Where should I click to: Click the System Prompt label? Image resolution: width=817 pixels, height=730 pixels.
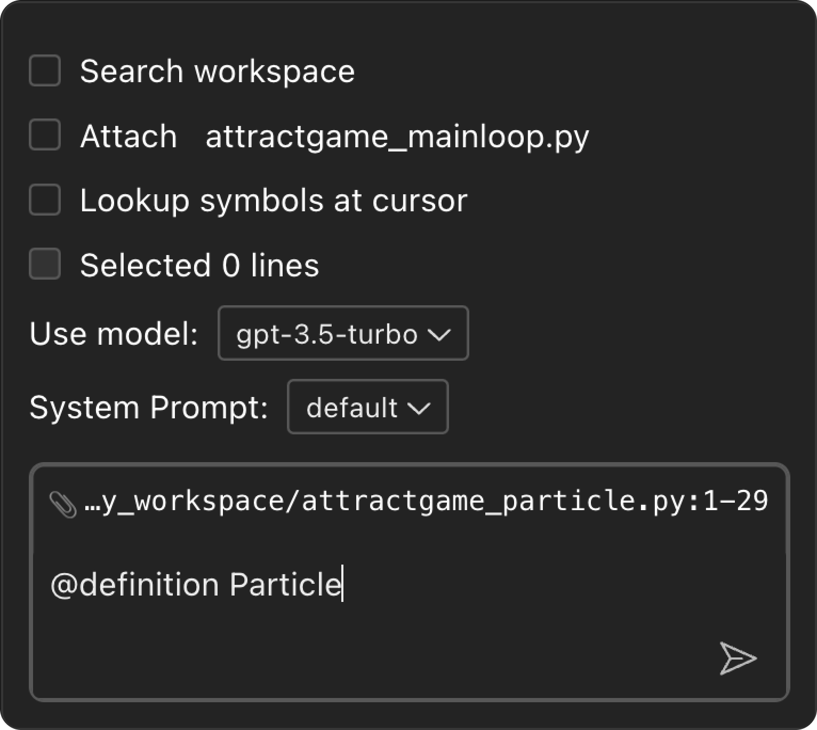149,408
